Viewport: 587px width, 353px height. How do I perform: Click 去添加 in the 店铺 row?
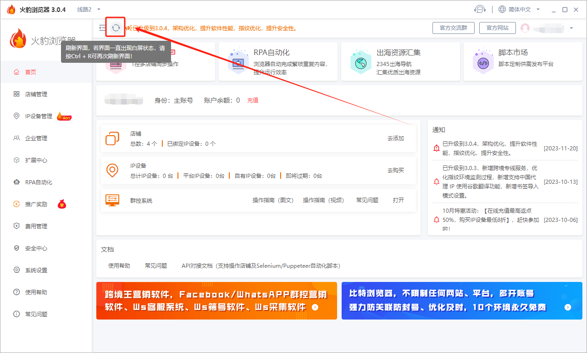click(396, 138)
